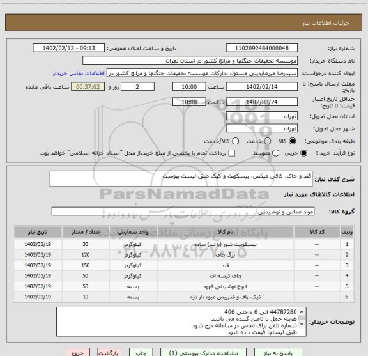Viewport: 368px width, 356px height.
Task: Select the کالا radio button
Action: coord(293,141)
